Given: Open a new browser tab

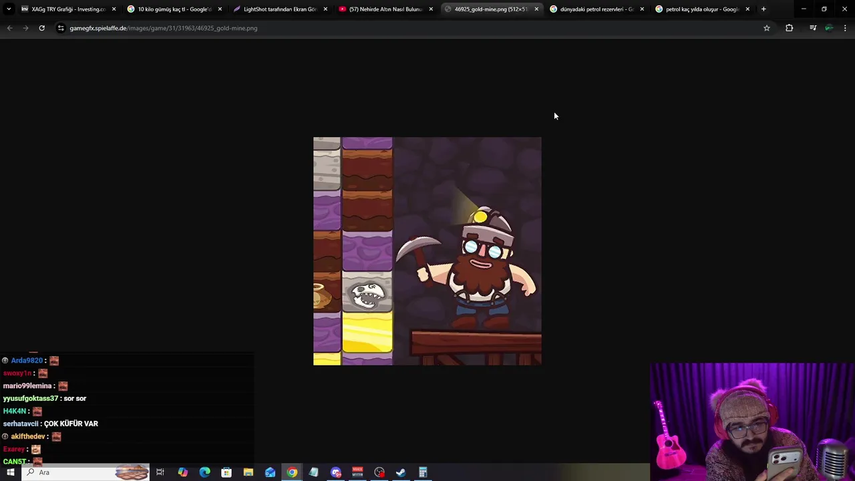Looking at the screenshot, I should tap(763, 9).
